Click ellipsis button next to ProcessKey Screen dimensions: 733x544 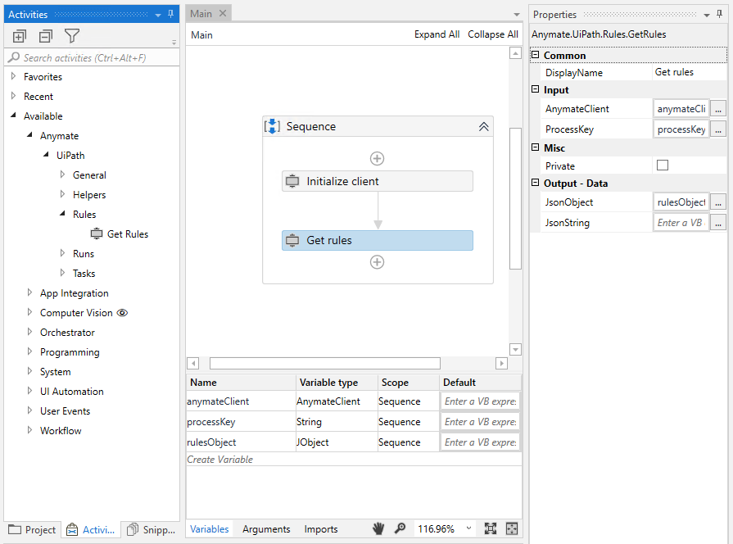717,129
